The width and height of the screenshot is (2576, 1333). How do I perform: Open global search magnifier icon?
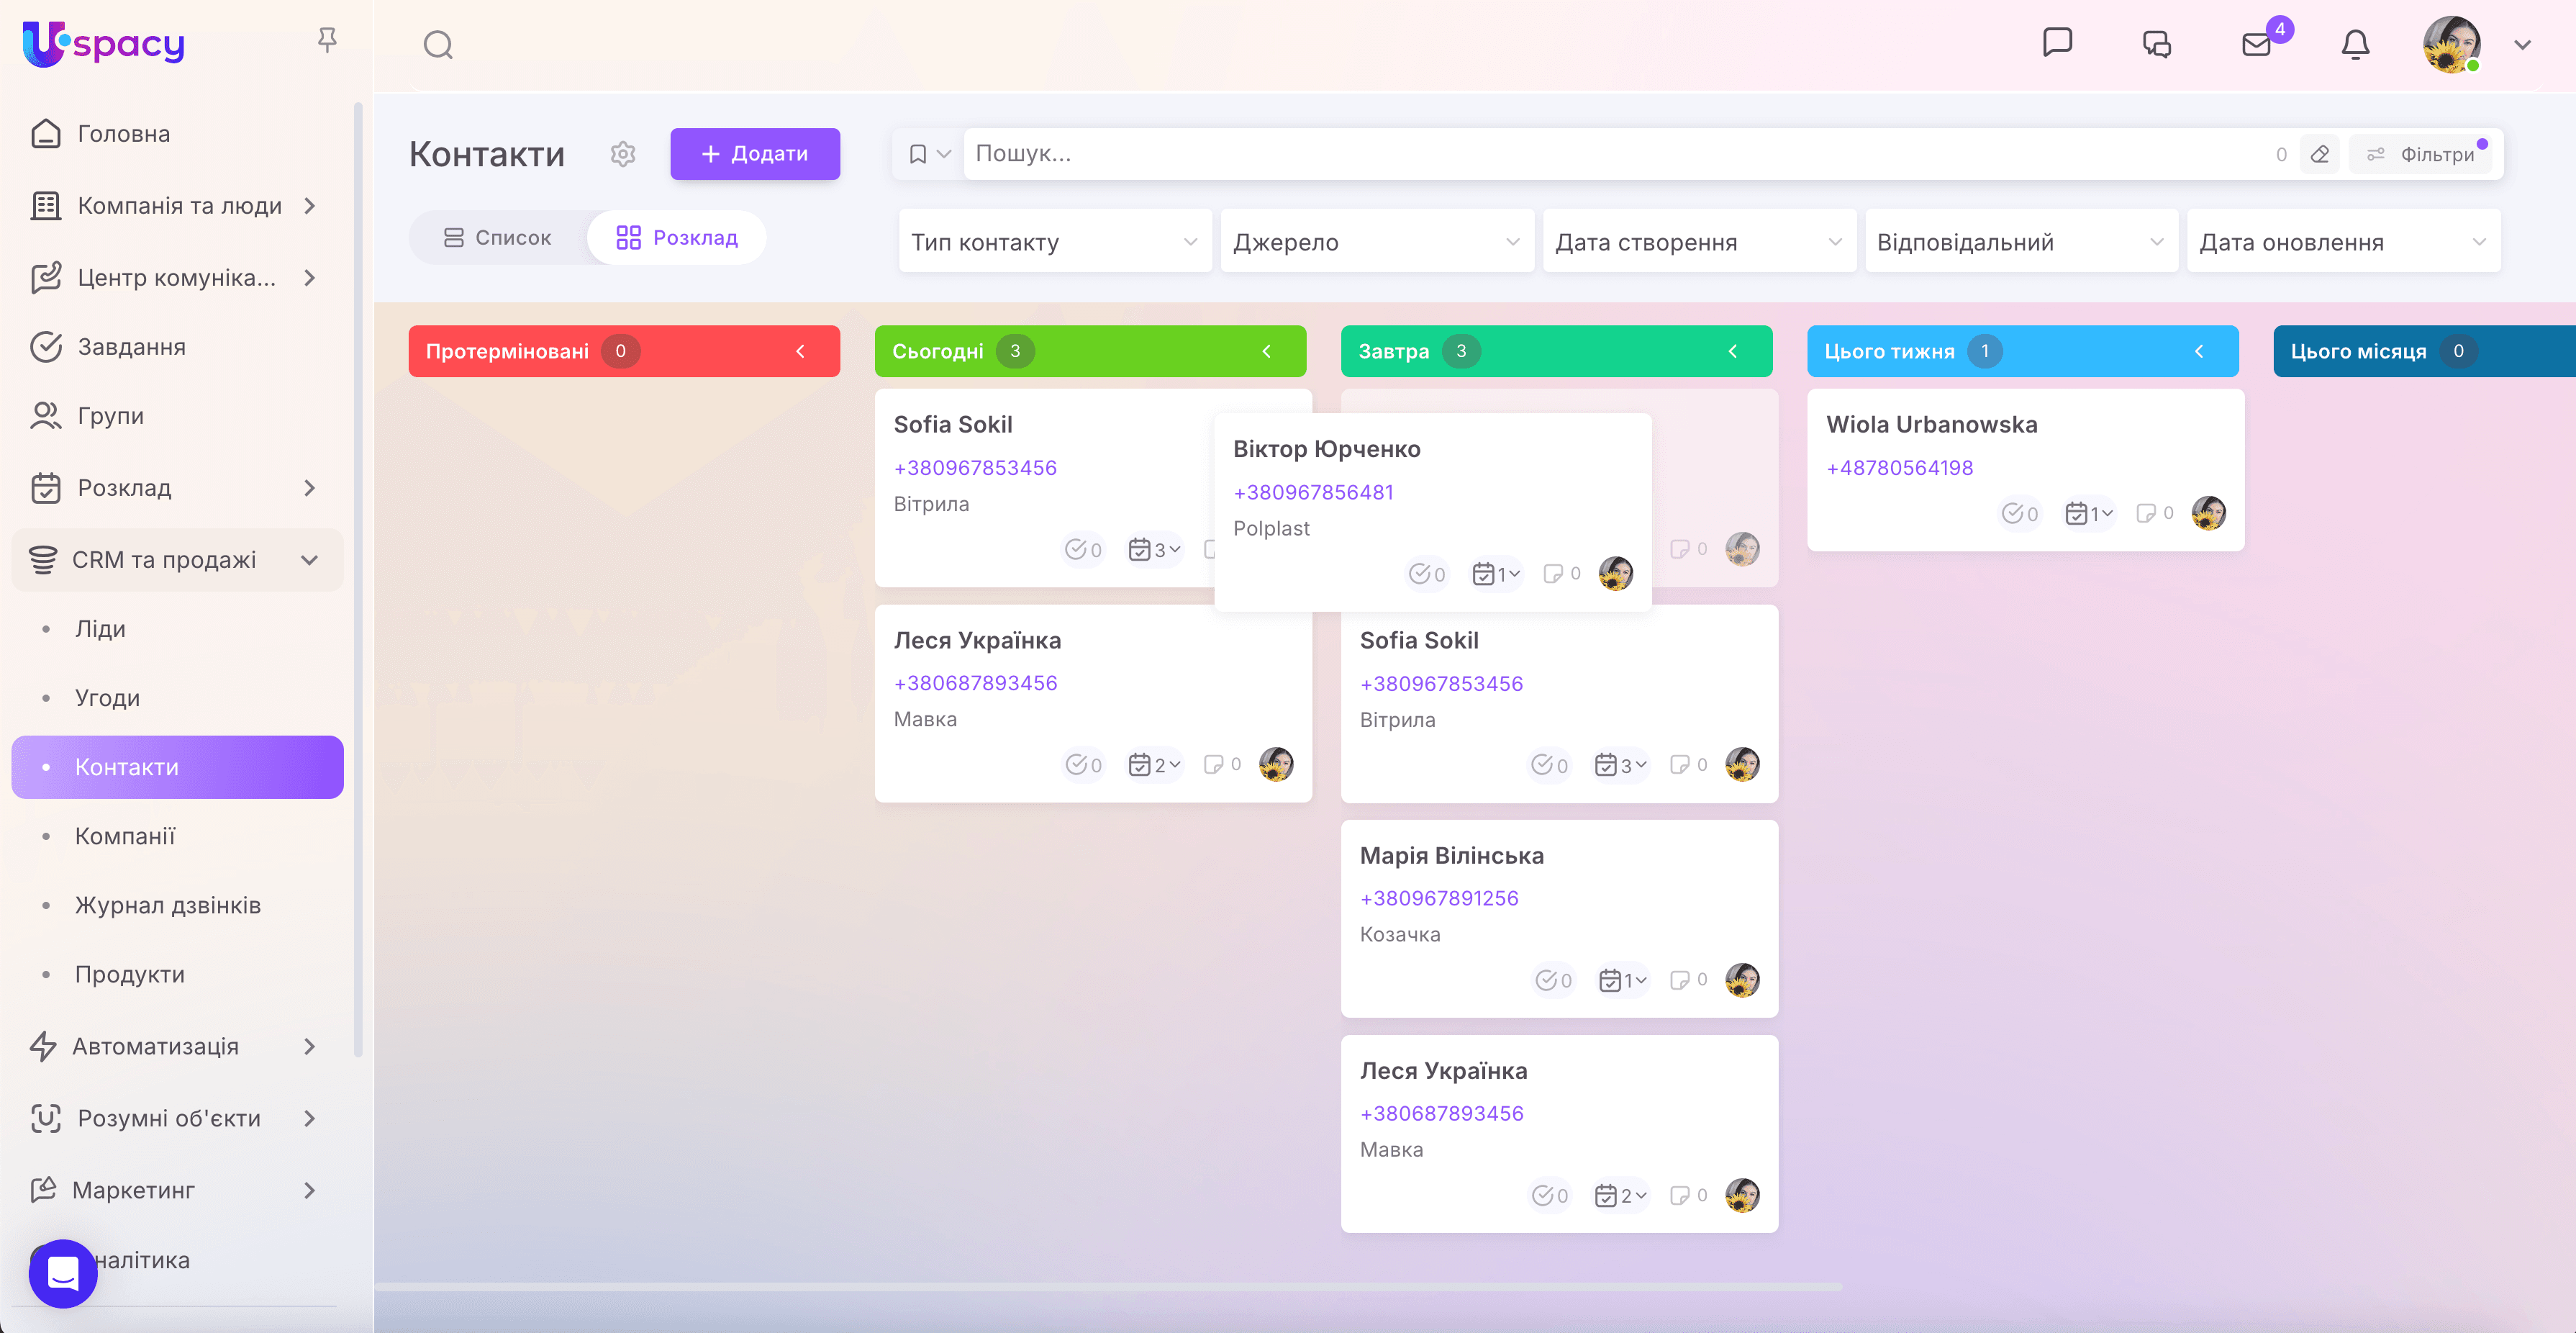[438, 45]
